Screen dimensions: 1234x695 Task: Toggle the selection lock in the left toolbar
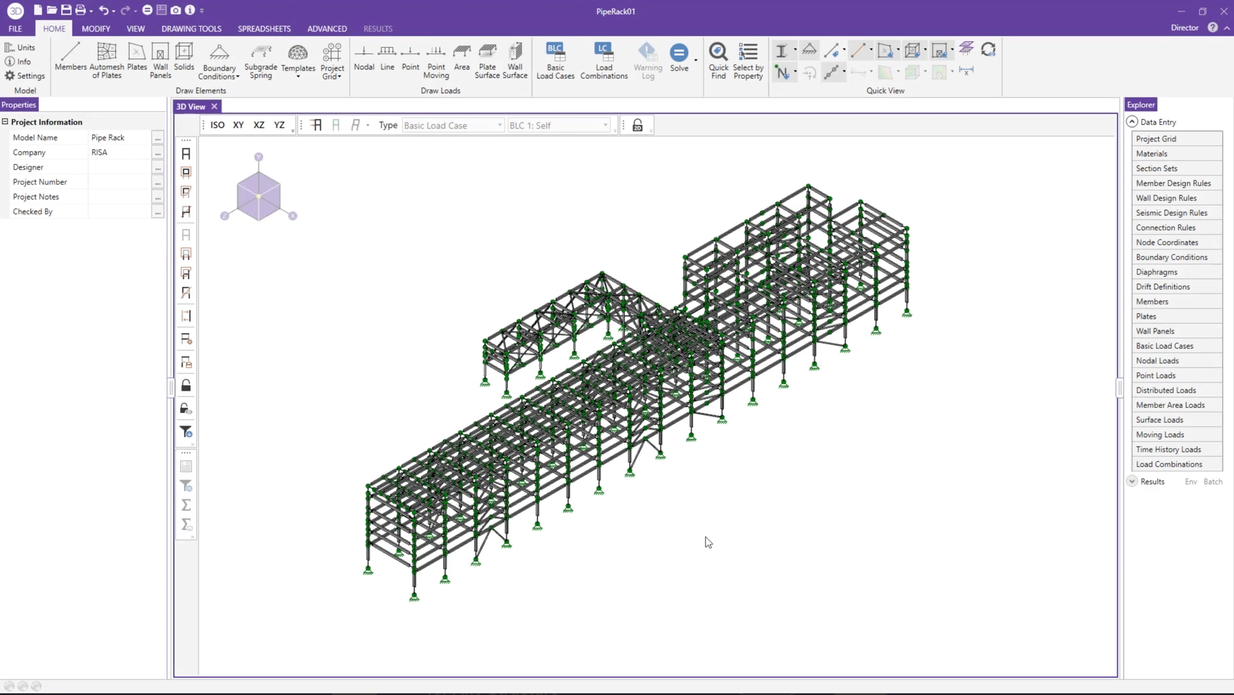186,385
